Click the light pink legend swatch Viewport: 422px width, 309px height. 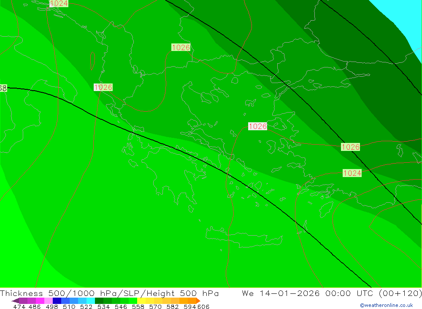[49, 301]
